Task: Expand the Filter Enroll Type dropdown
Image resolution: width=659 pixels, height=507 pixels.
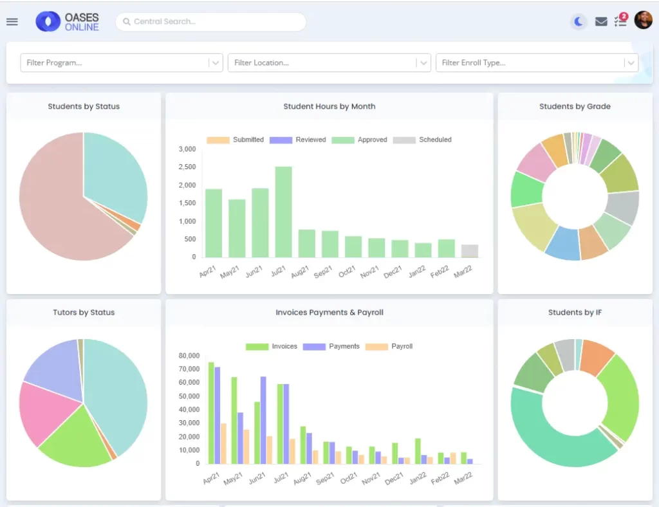Action: coord(630,63)
